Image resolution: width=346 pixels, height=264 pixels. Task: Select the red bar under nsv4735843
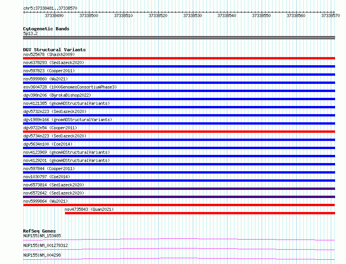pyautogui.click(x=200, y=213)
